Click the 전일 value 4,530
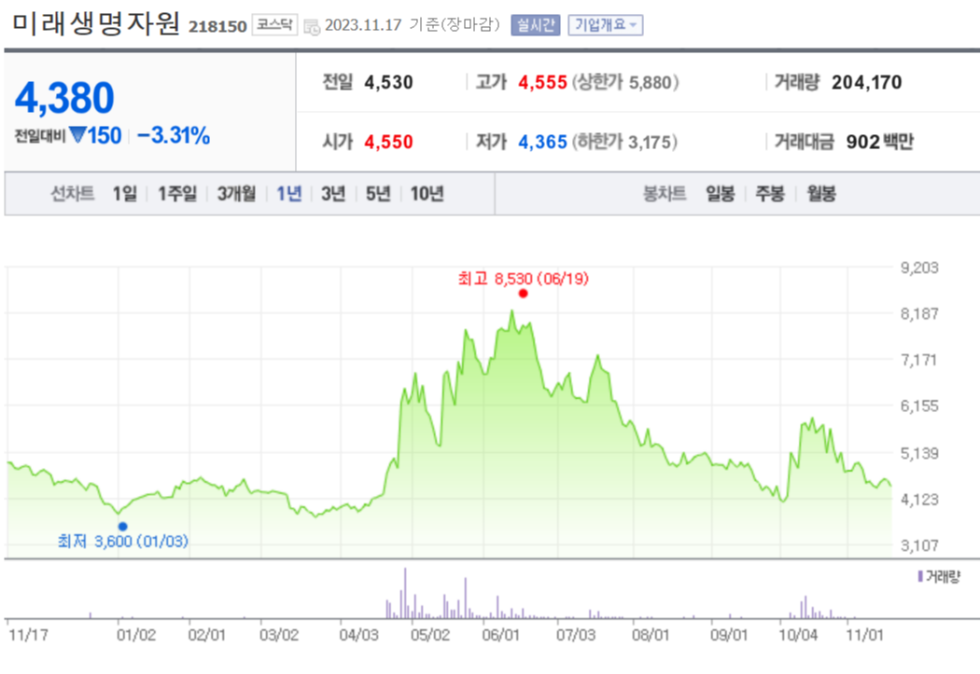Image resolution: width=980 pixels, height=674 pixels. pyautogui.click(x=388, y=82)
